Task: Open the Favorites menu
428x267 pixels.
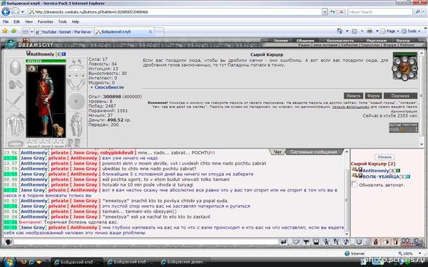Action: [x=46, y=21]
